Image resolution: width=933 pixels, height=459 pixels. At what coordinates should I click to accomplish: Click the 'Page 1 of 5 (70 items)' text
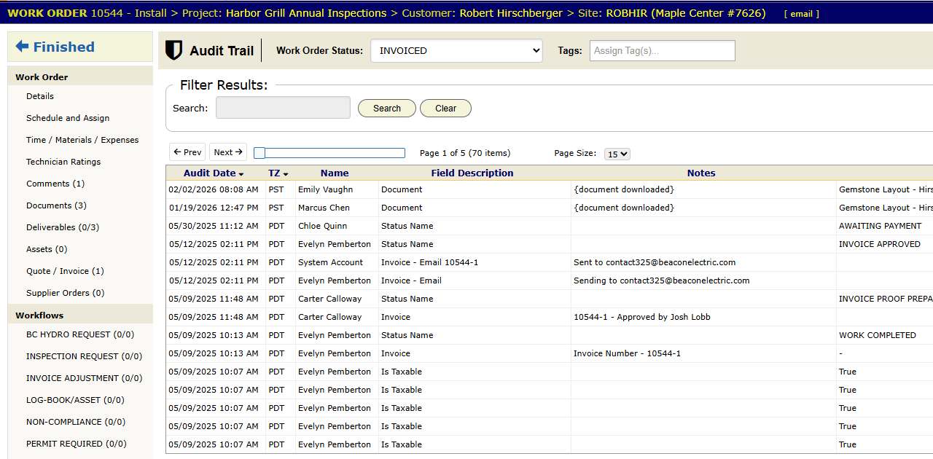[465, 153]
